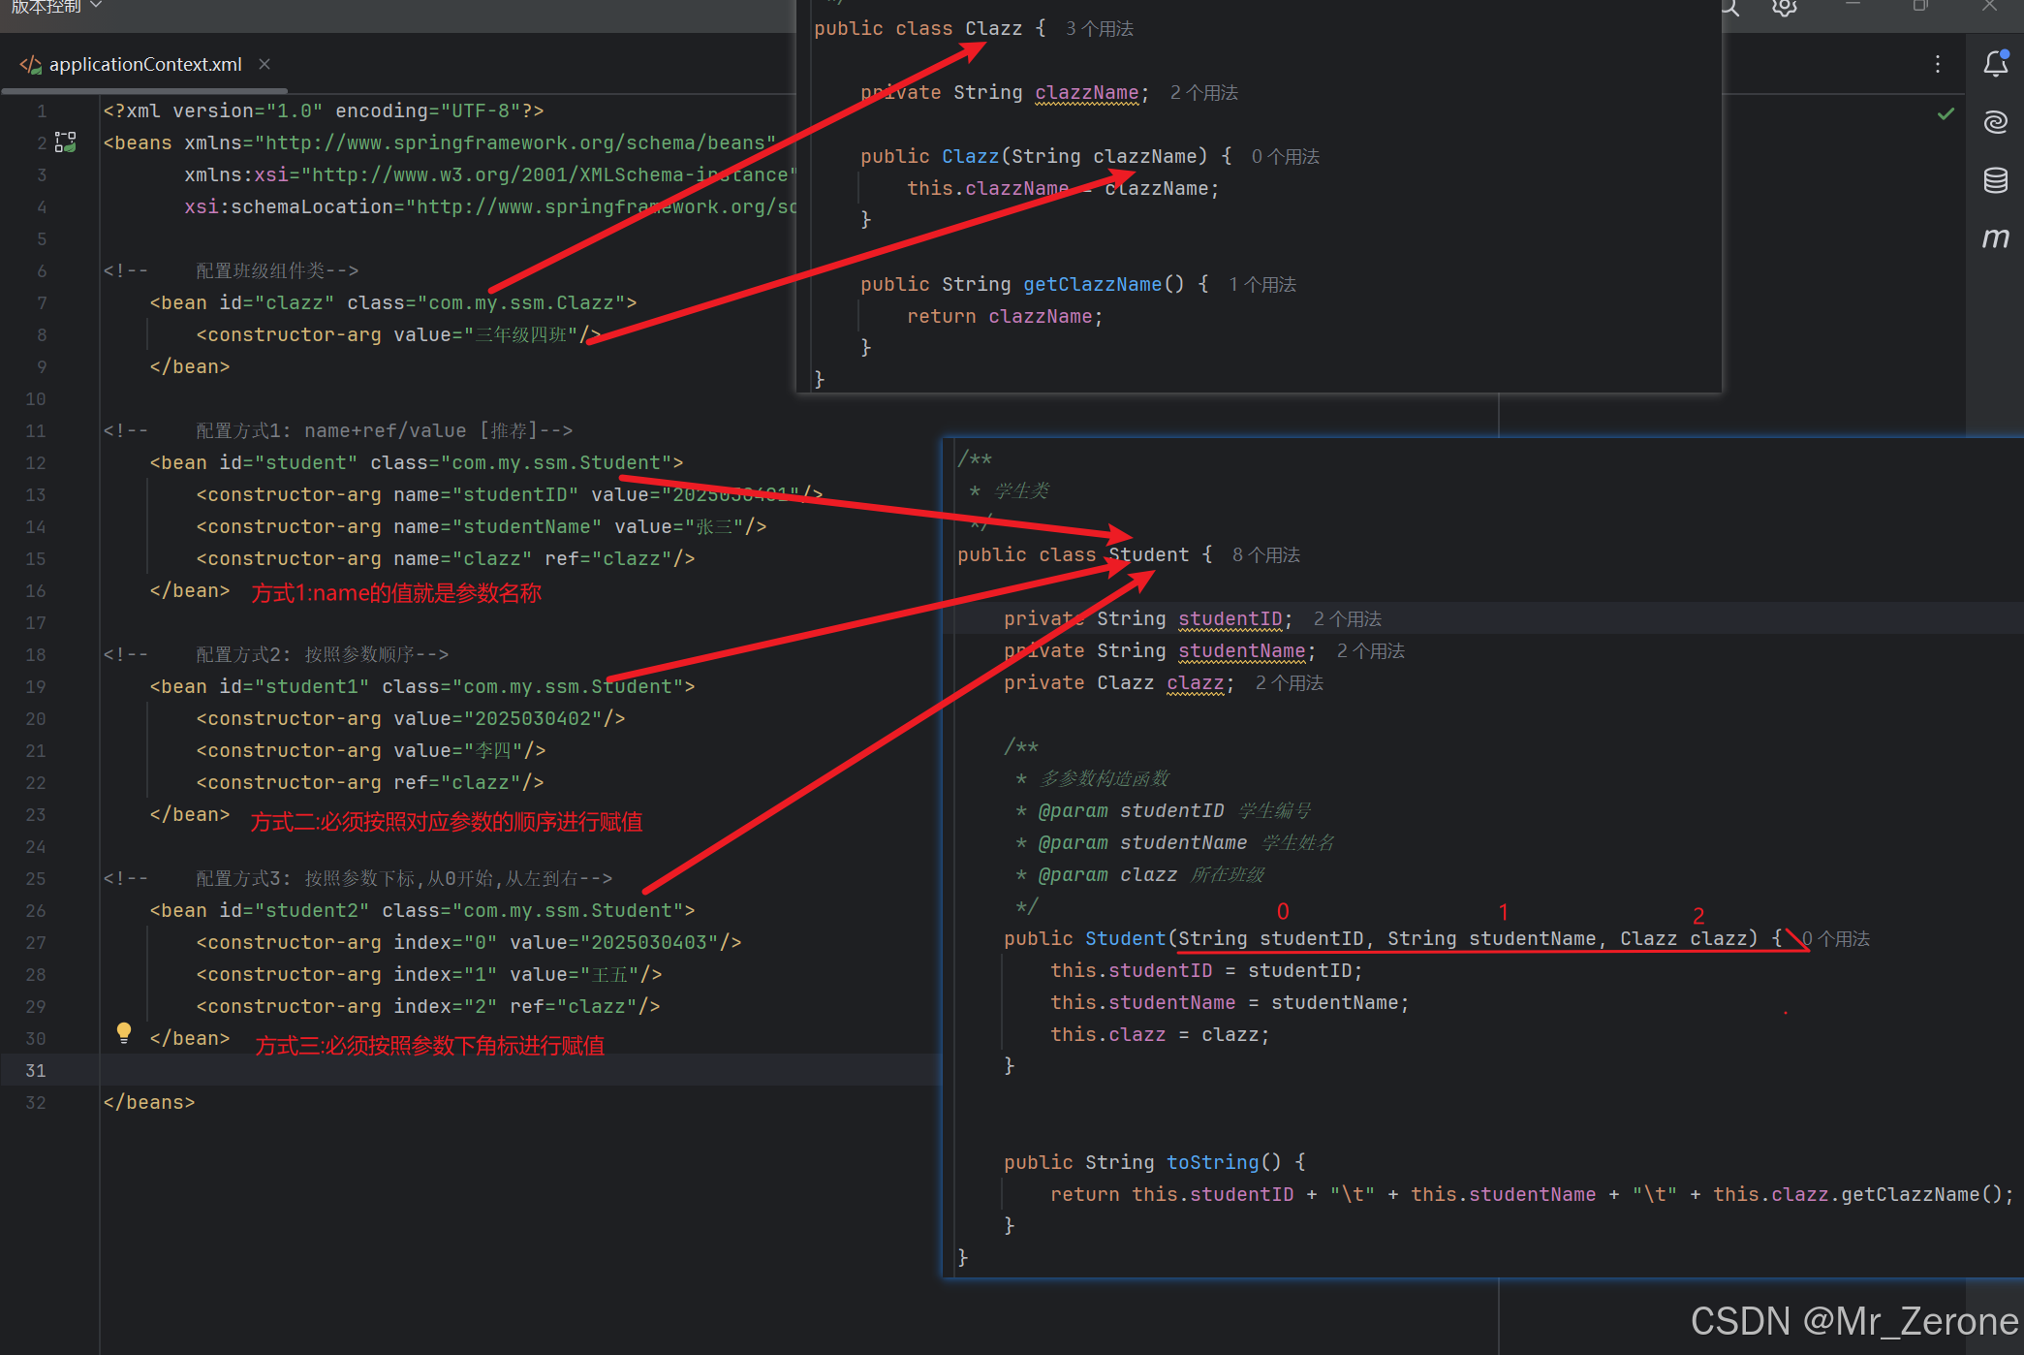Click line number 27 in the gutter

[36, 941]
